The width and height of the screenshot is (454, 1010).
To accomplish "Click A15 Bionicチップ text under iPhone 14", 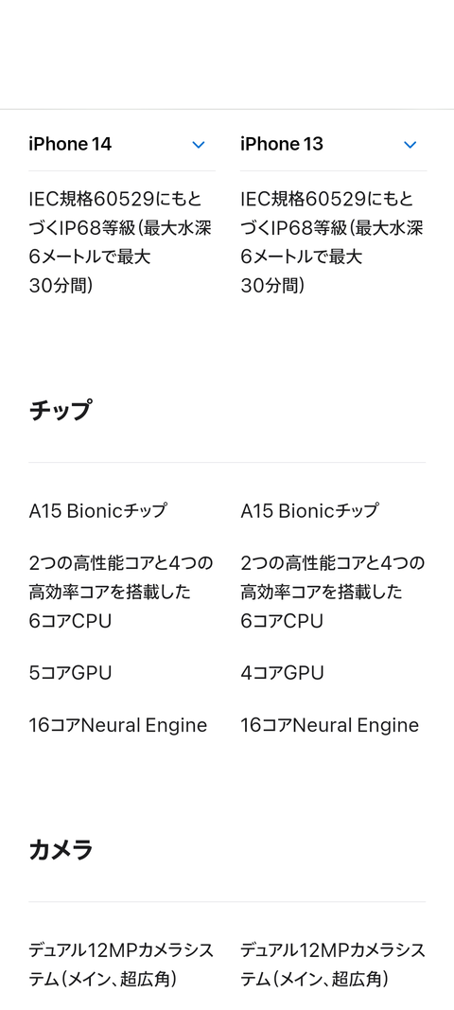I will click(97, 511).
